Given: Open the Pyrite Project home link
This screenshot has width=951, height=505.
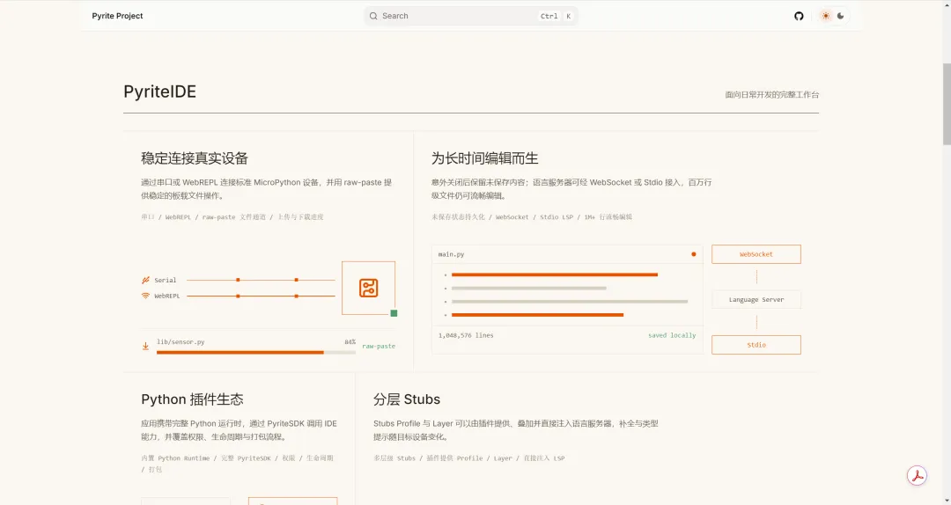Looking at the screenshot, I should (x=118, y=16).
